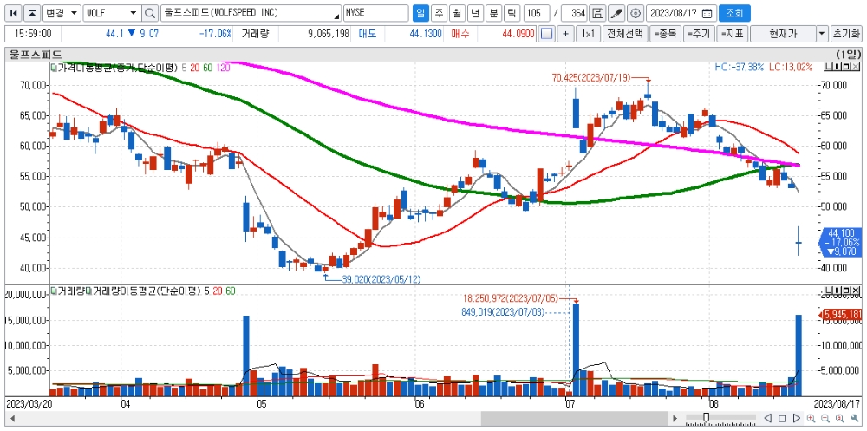Zoom out using the minus magnifier
This screenshot has width=867, height=431.
click(x=825, y=418)
